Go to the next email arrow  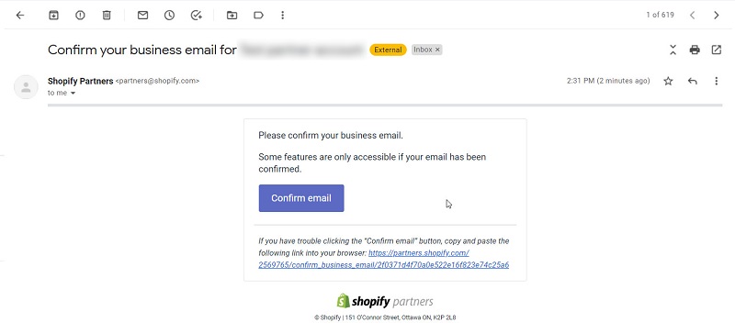717,15
